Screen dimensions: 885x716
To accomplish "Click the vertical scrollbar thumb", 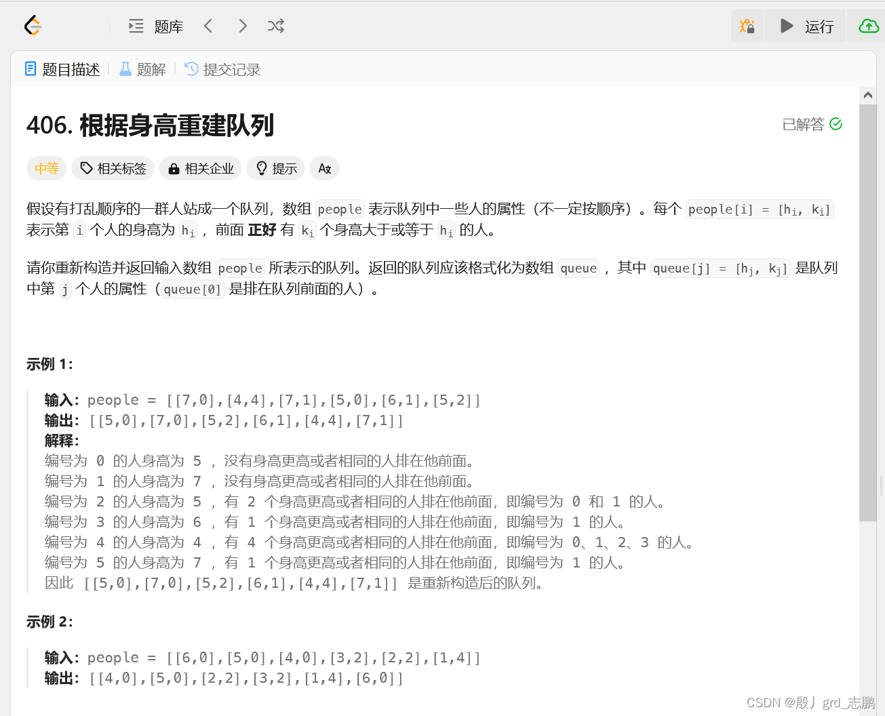I will click(868, 313).
